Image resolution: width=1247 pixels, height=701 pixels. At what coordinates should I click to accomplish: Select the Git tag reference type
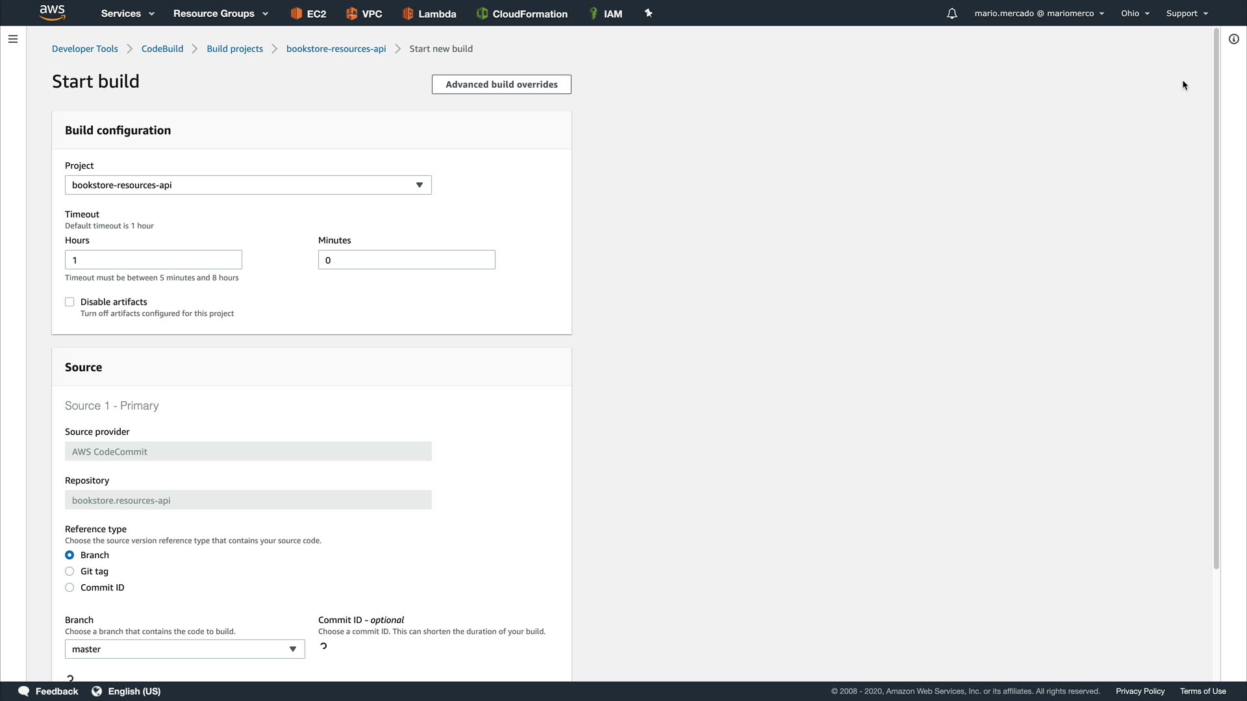tap(69, 571)
